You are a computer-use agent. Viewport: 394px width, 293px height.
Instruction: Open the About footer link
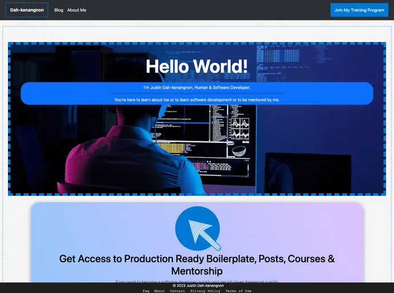[x=159, y=291]
